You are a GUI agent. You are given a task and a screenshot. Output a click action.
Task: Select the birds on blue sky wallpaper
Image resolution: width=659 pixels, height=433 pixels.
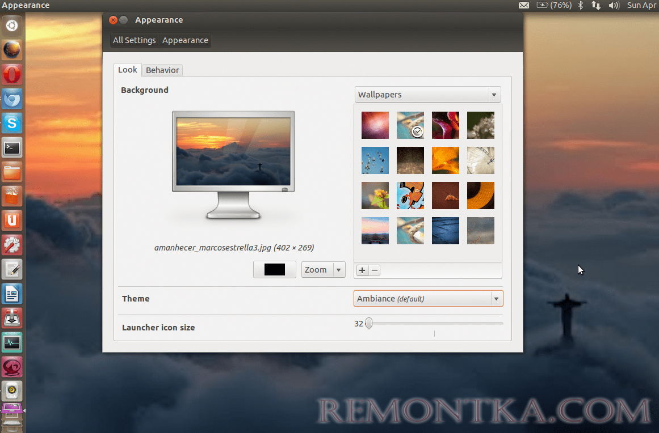[x=375, y=160]
